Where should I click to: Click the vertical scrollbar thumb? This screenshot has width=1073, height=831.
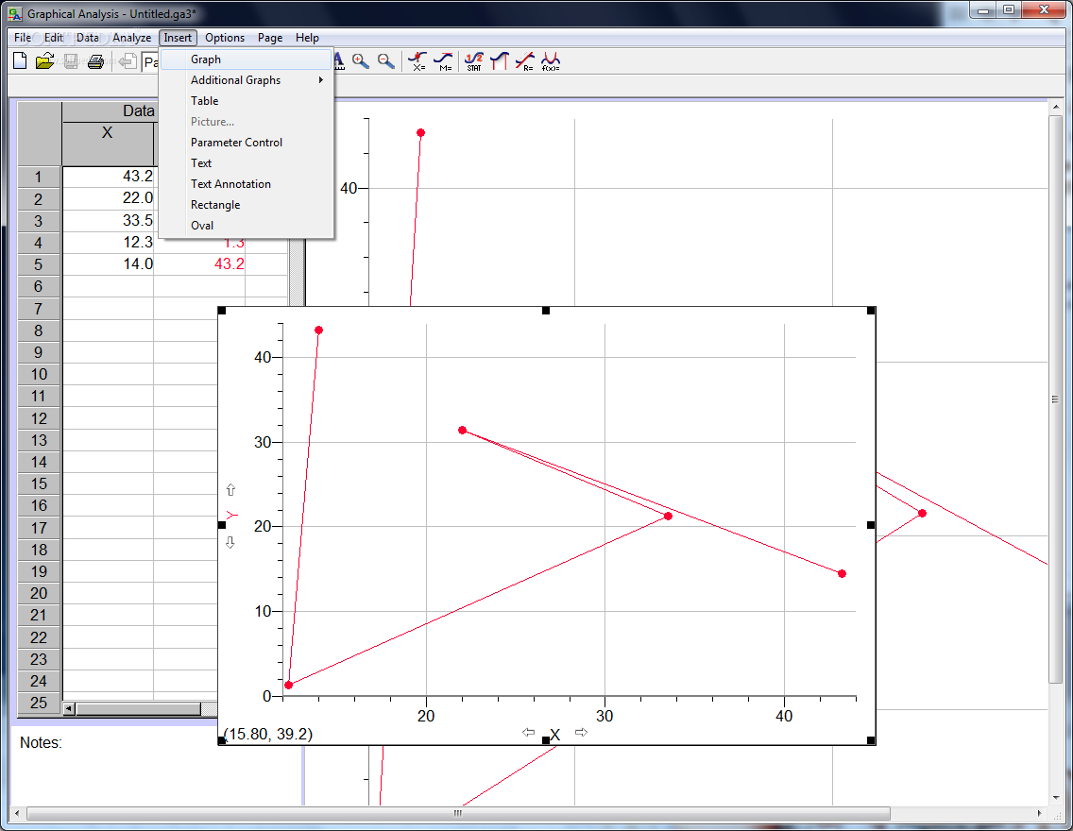tap(1055, 399)
